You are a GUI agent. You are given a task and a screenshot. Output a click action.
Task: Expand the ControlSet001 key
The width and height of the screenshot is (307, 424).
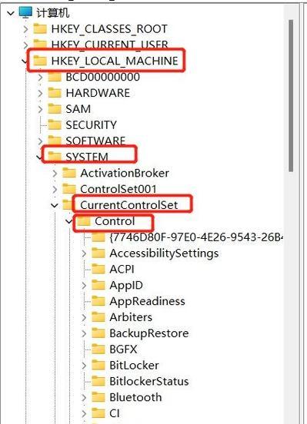pyautogui.click(x=55, y=189)
